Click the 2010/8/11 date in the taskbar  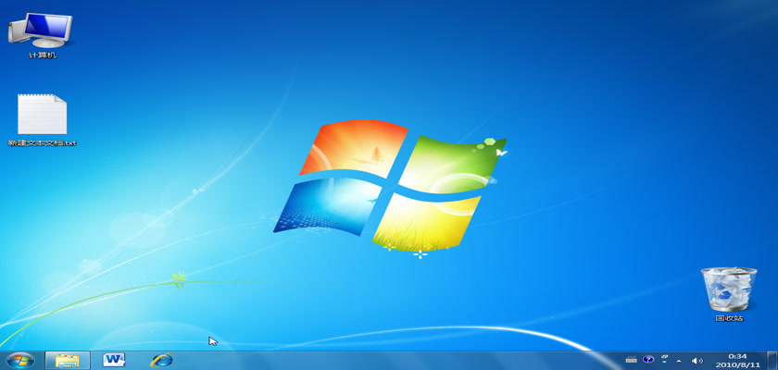(x=737, y=364)
